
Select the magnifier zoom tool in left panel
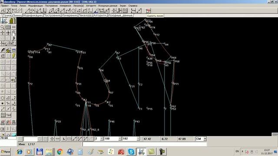(x=3, y=27)
